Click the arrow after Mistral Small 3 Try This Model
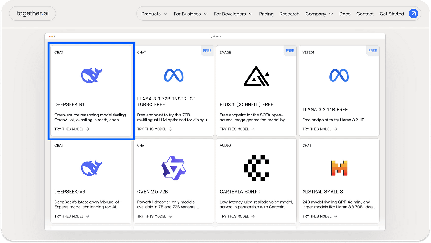The image size is (431, 243). (336, 216)
